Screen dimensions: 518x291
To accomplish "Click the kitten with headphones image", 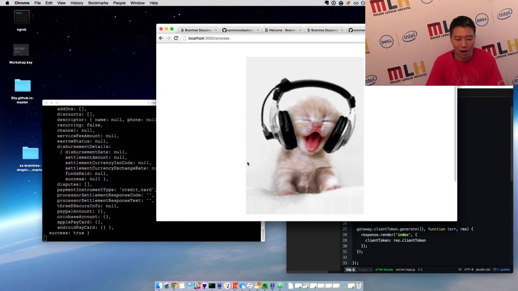I will (x=305, y=136).
